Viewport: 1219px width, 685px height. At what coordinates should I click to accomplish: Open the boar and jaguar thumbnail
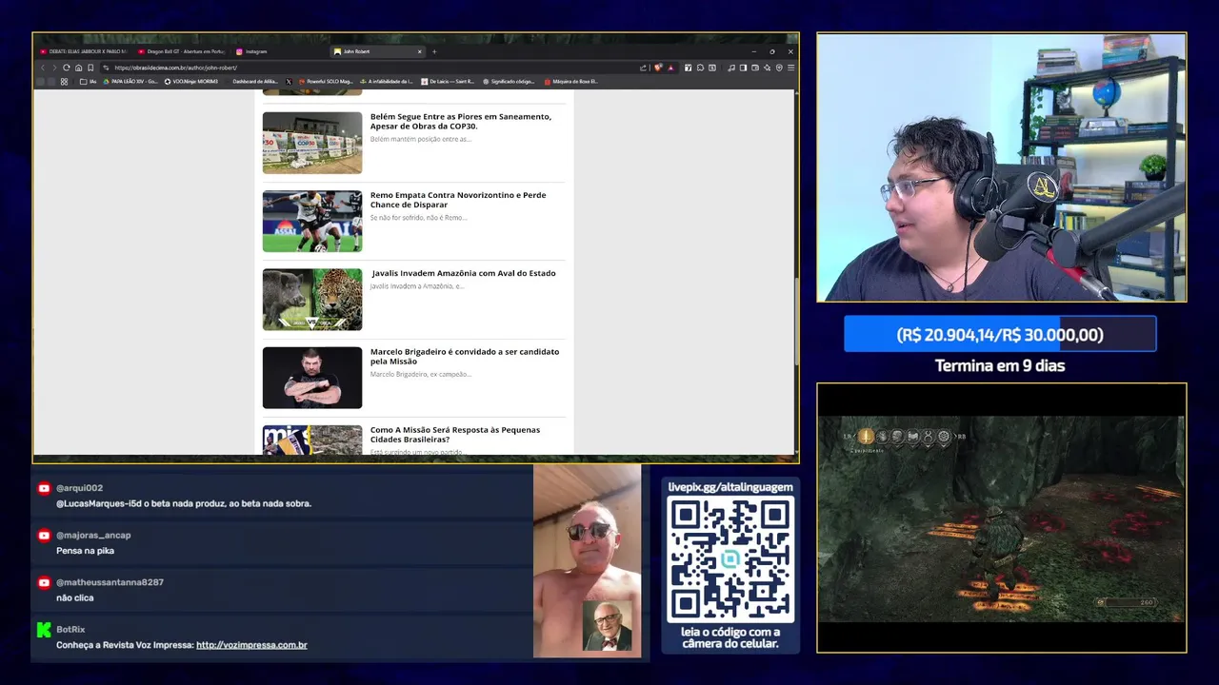click(312, 300)
